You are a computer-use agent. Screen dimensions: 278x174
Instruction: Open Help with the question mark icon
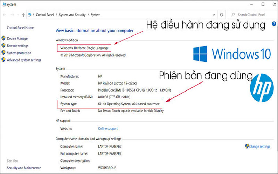click(274, 24)
